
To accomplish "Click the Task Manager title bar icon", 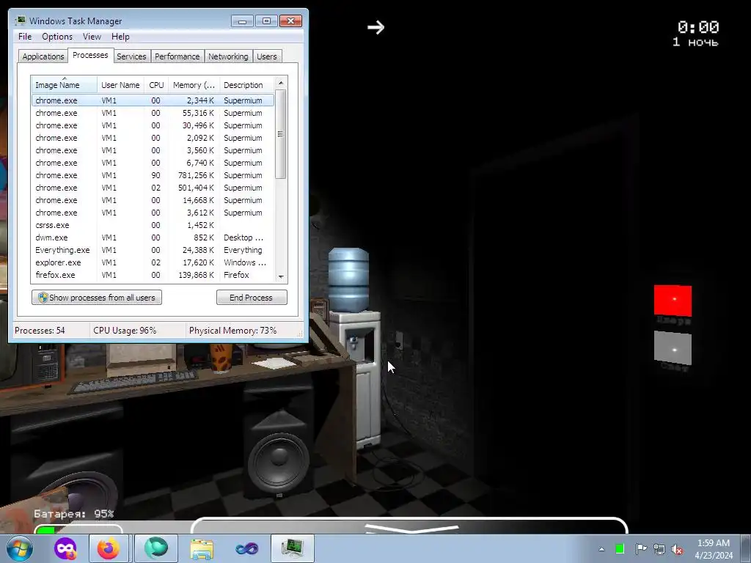I will click(20, 21).
